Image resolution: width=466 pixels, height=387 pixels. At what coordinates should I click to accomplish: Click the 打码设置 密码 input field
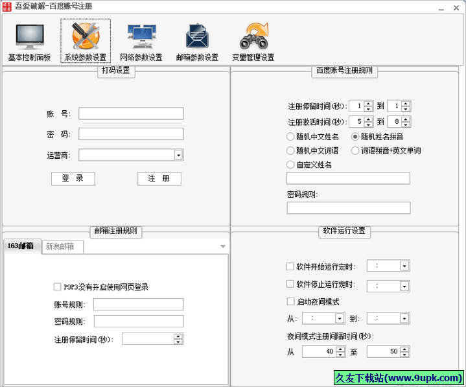(x=131, y=134)
